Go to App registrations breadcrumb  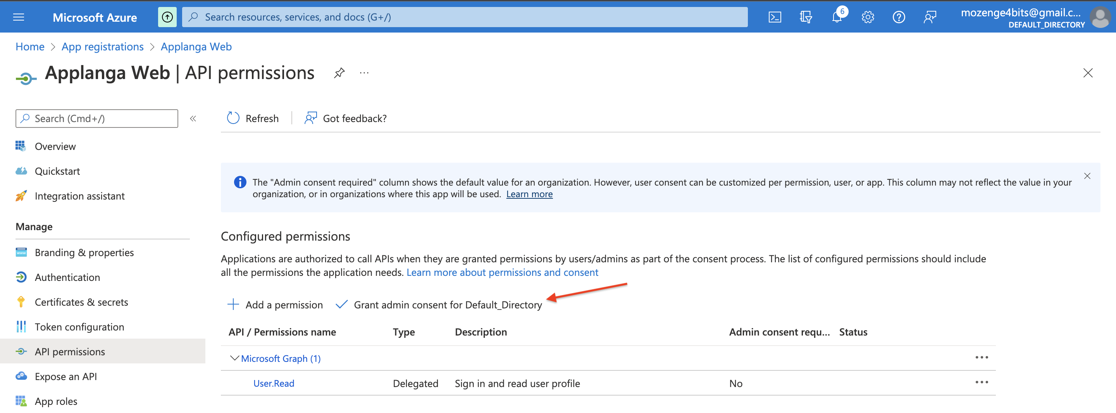[x=102, y=46]
